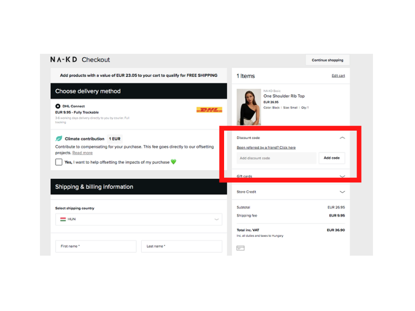
Task: Click the NA-KD logo
Action: tap(63, 60)
